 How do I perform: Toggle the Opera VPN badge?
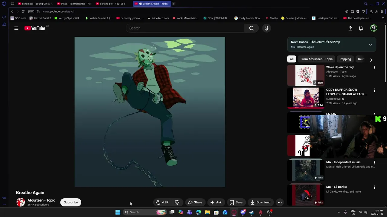pos(31,11)
